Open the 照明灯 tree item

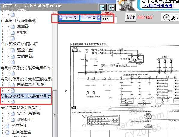click(23, 32)
